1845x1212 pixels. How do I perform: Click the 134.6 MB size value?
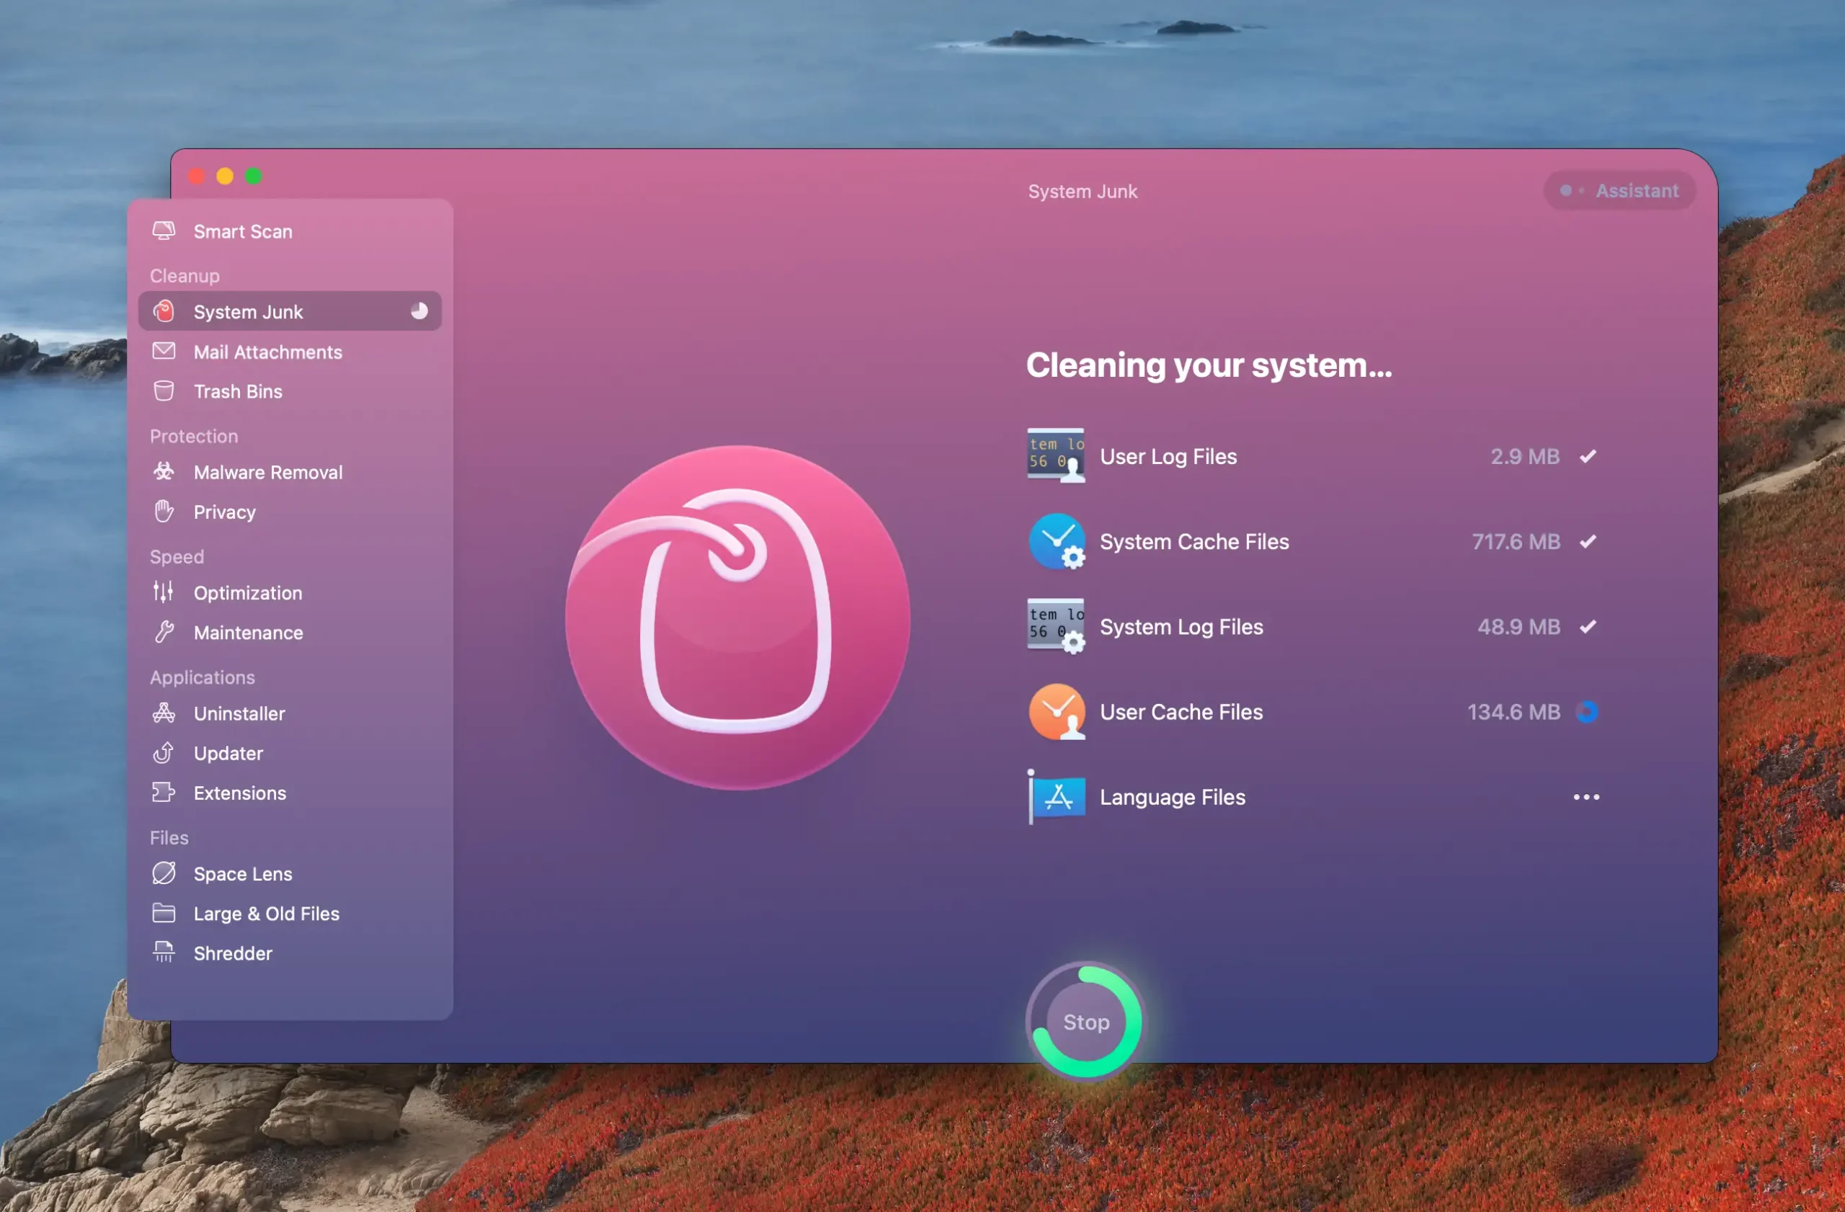tap(1513, 711)
